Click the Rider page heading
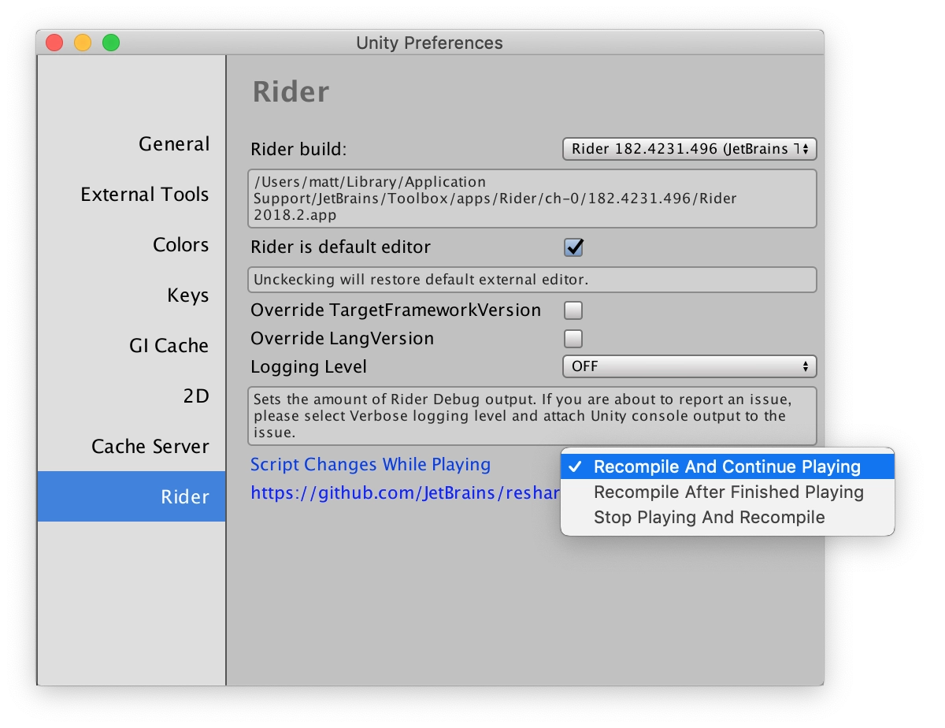Image resolution: width=945 pixels, height=728 pixels. point(291,92)
